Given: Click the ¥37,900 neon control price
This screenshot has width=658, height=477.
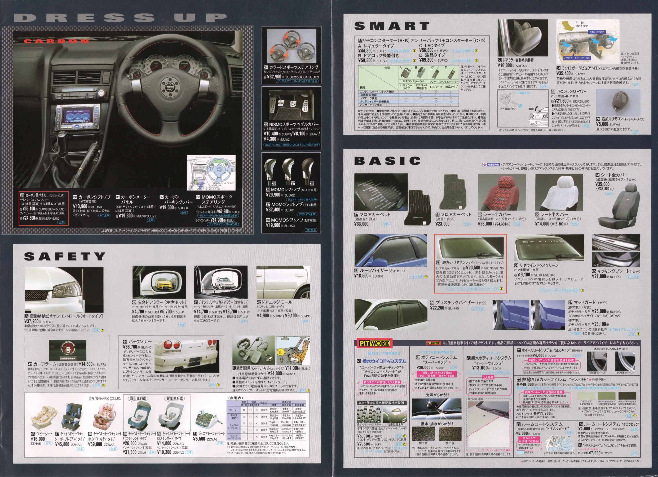Looking at the screenshot, I should tap(32, 321).
